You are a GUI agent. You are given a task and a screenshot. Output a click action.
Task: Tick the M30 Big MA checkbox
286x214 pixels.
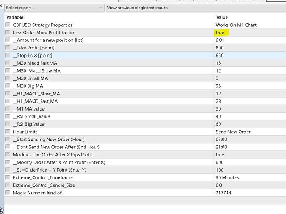tap(8, 86)
